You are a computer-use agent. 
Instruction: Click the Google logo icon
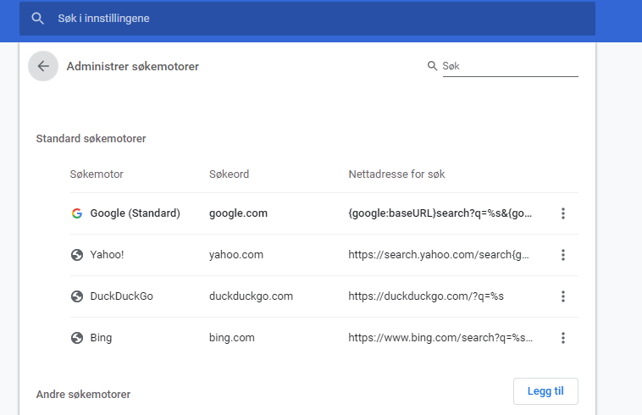click(77, 213)
